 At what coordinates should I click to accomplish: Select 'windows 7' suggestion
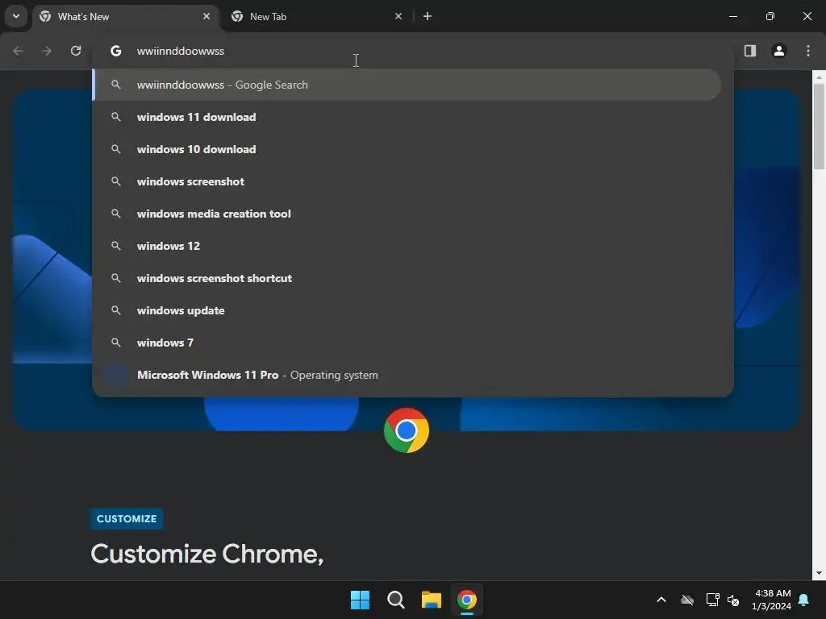click(x=407, y=342)
